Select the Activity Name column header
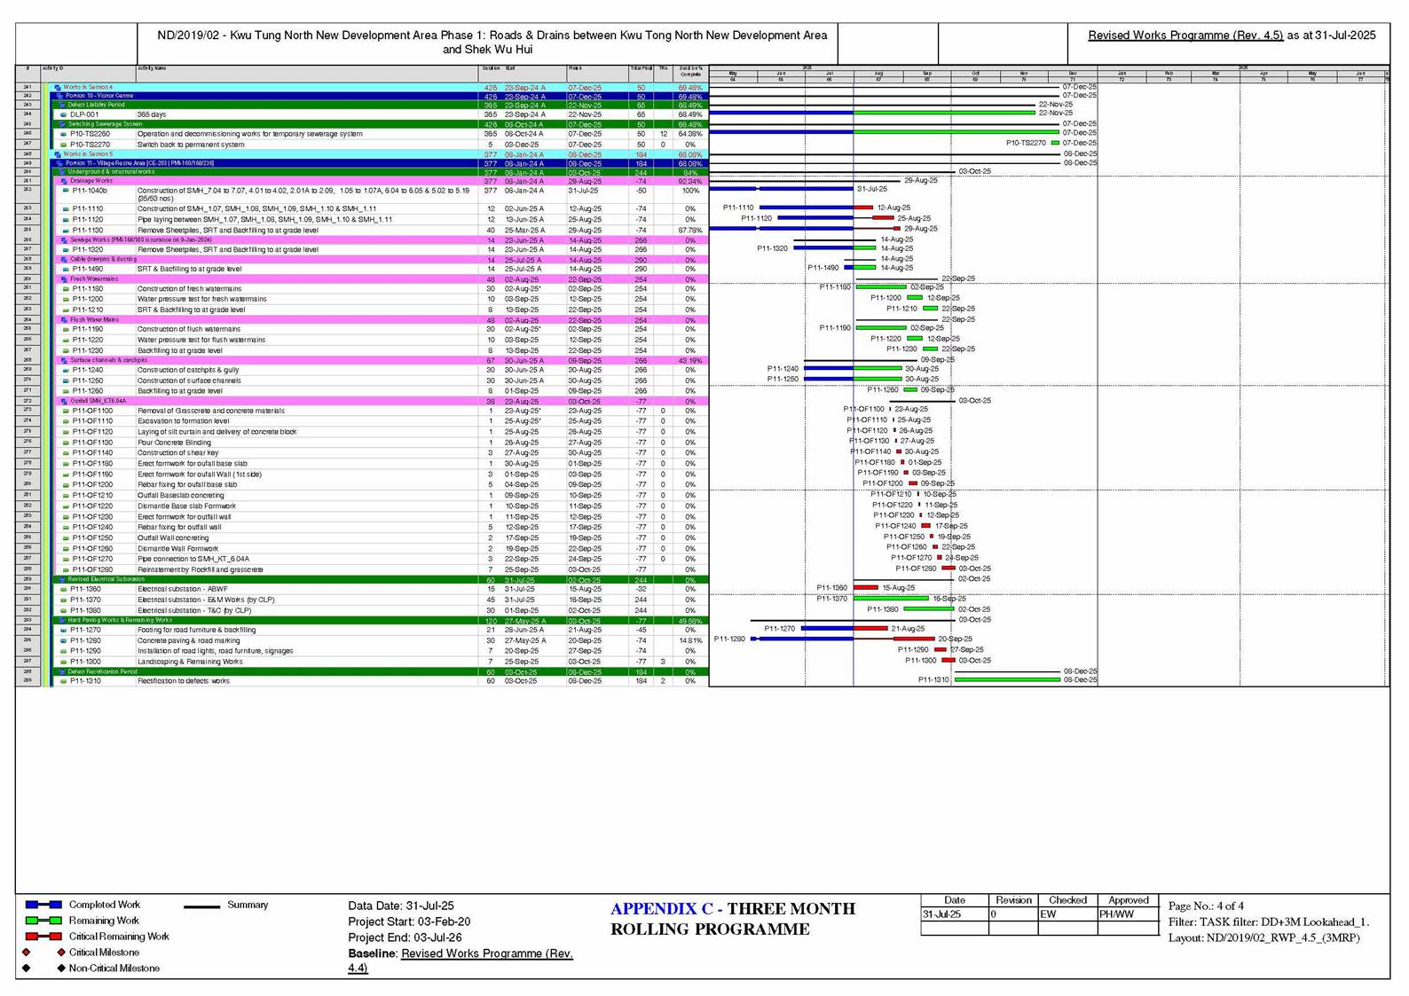The image size is (1409, 996). pyautogui.click(x=152, y=68)
